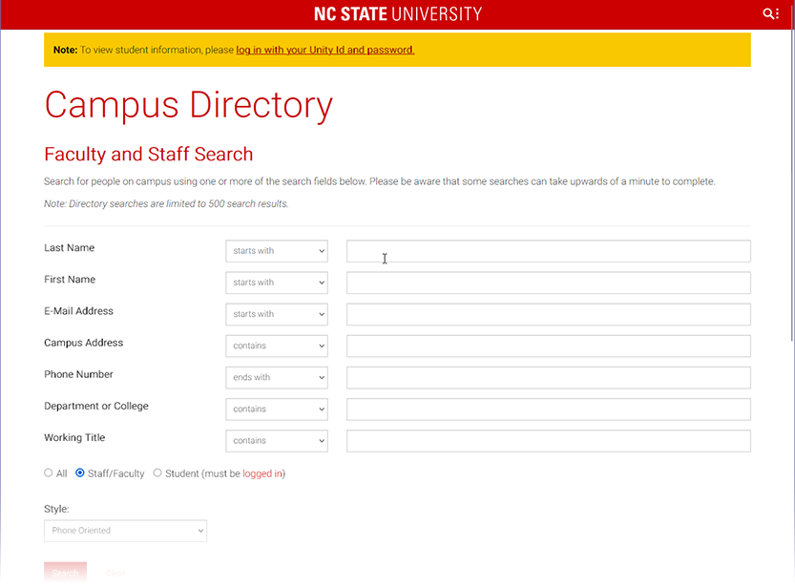Open the E-Mail Address match-type dropdown
This screenshot has width=795, height=588.
pyautogui.click(x=277, y=314)
